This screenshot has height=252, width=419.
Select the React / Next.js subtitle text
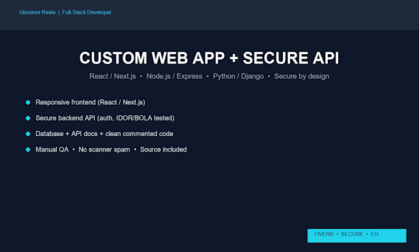[113, 76]
